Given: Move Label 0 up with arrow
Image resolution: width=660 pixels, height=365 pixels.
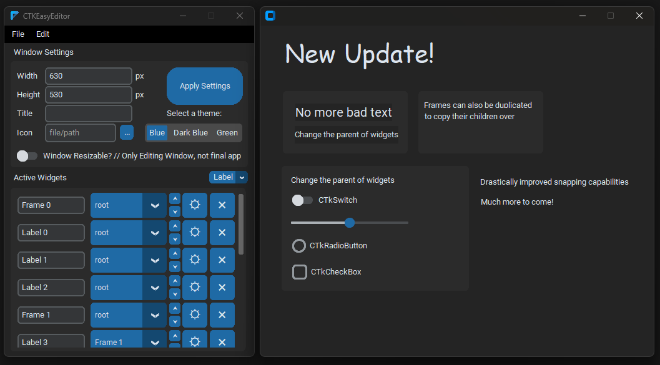Looking at the screenshot, I should [175, 226].
